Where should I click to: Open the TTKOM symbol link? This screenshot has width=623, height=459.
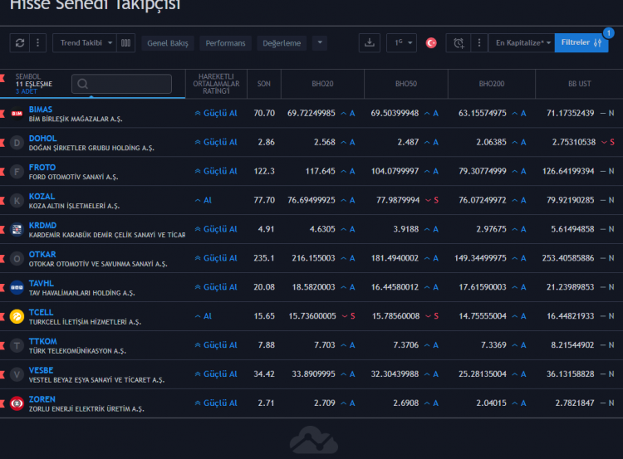[x=43, y=341]
